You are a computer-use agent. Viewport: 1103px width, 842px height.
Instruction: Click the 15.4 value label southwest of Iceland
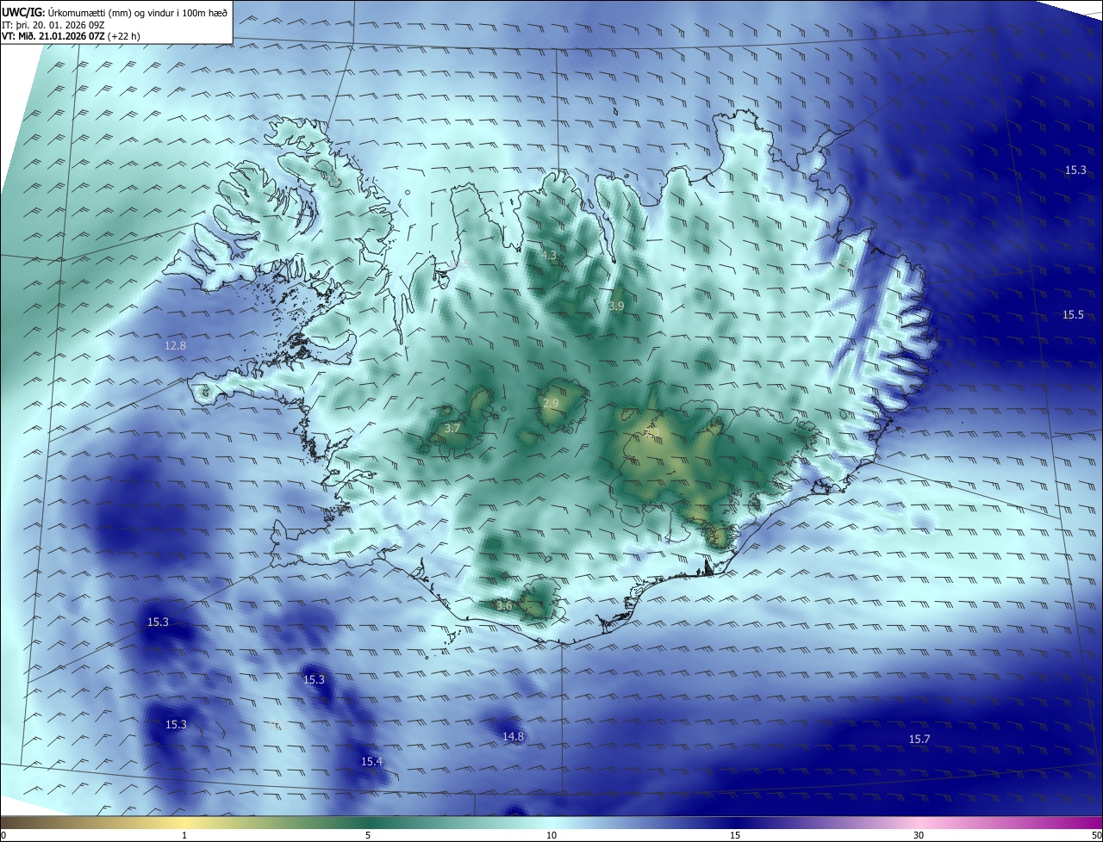tap(371, 762)
